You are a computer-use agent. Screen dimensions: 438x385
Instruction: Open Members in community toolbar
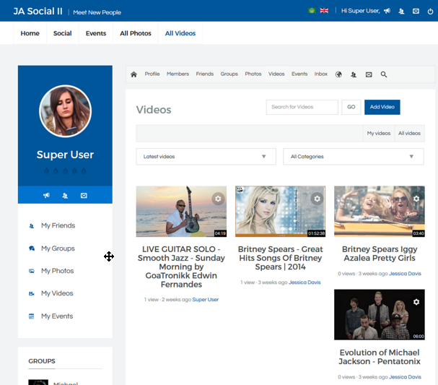point(178,74)
